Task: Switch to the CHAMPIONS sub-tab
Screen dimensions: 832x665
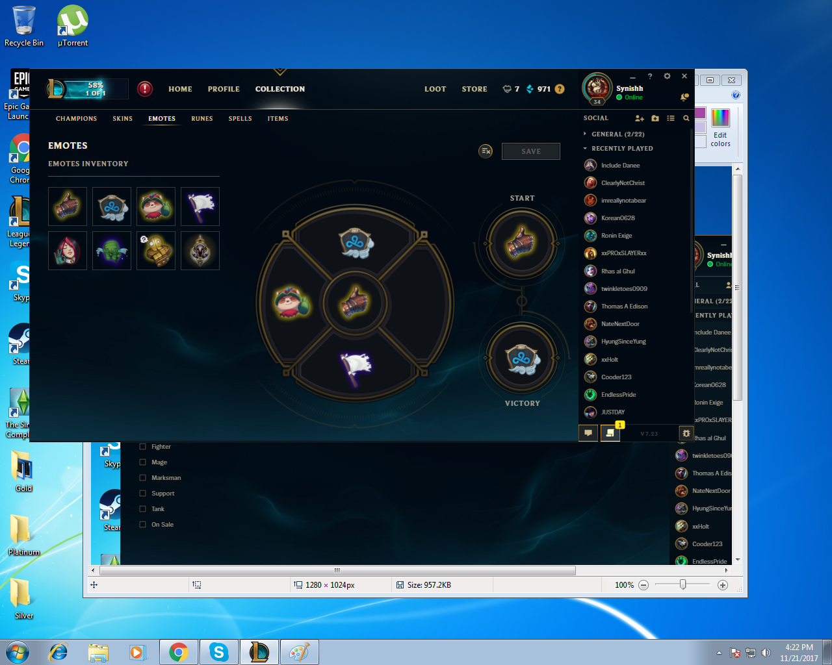Action: [x=76, y=118]
